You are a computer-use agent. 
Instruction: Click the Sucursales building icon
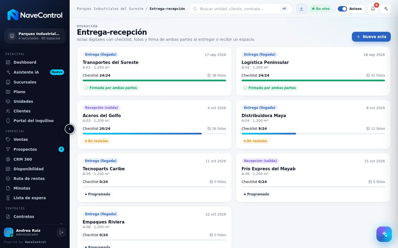coord(8,82)
